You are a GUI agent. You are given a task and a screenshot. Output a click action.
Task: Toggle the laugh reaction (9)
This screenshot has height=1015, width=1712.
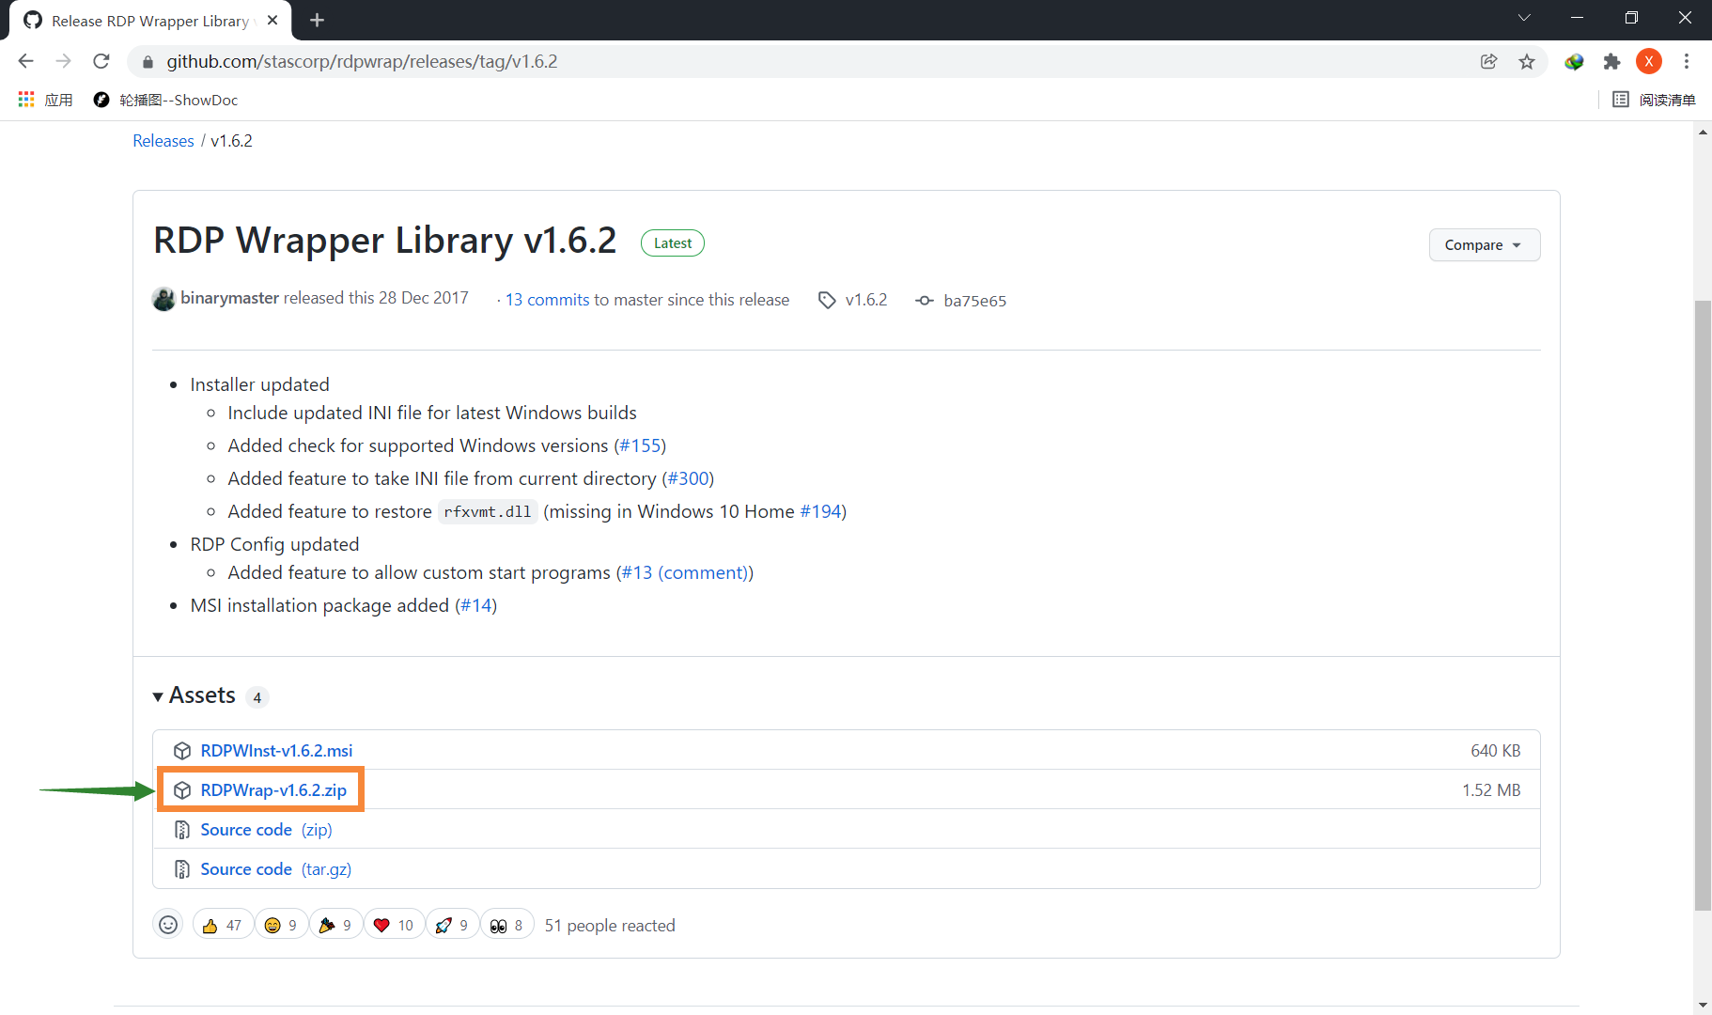pyautogui.click(x=281, y=925)
